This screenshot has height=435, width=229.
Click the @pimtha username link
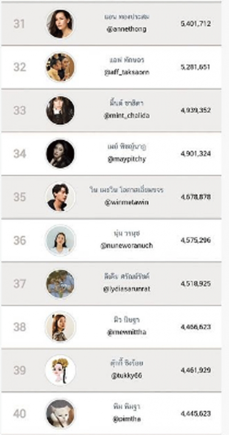(x=126, y=419)
